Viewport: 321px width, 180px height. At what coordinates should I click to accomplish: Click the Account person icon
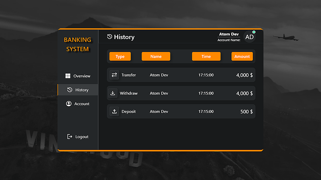coord(68,103)
